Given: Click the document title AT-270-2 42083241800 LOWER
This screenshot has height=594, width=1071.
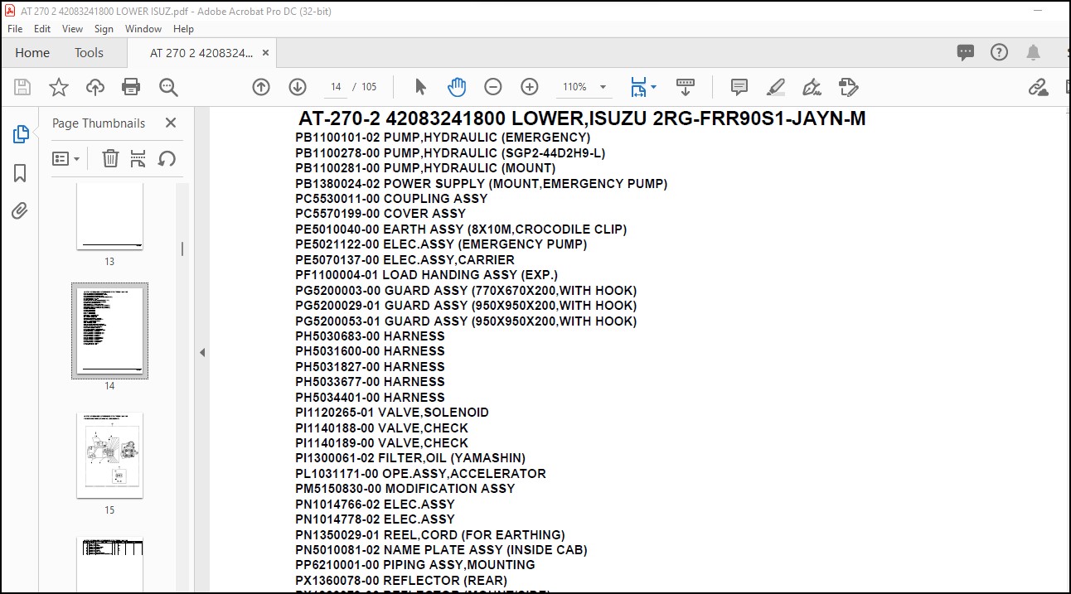Looking at the screenshot, I should pos(582,118).
